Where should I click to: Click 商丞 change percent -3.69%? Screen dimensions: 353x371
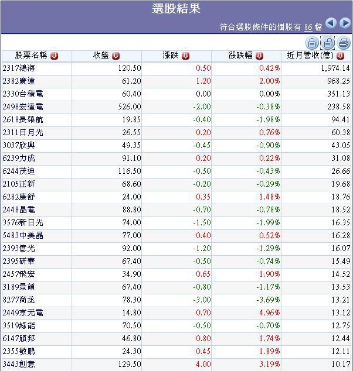click(x=268, y=300)
